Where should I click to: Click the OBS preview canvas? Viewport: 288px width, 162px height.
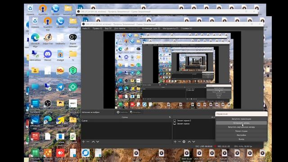172,70
